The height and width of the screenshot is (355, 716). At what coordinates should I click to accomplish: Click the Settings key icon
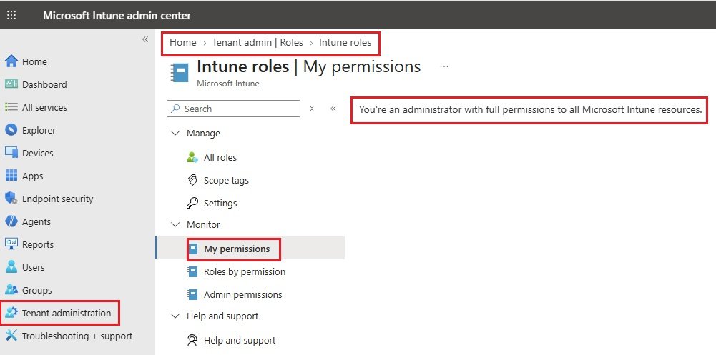tap(192, 203)
